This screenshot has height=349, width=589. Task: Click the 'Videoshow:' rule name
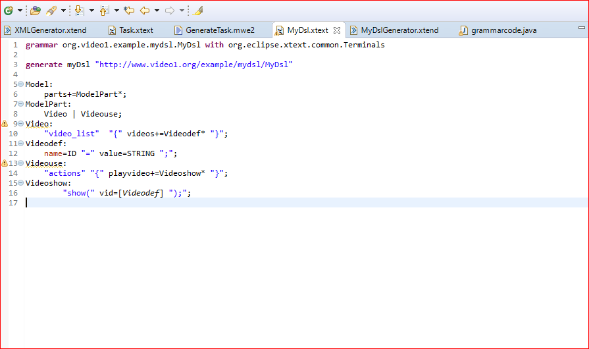coord(48,183)
